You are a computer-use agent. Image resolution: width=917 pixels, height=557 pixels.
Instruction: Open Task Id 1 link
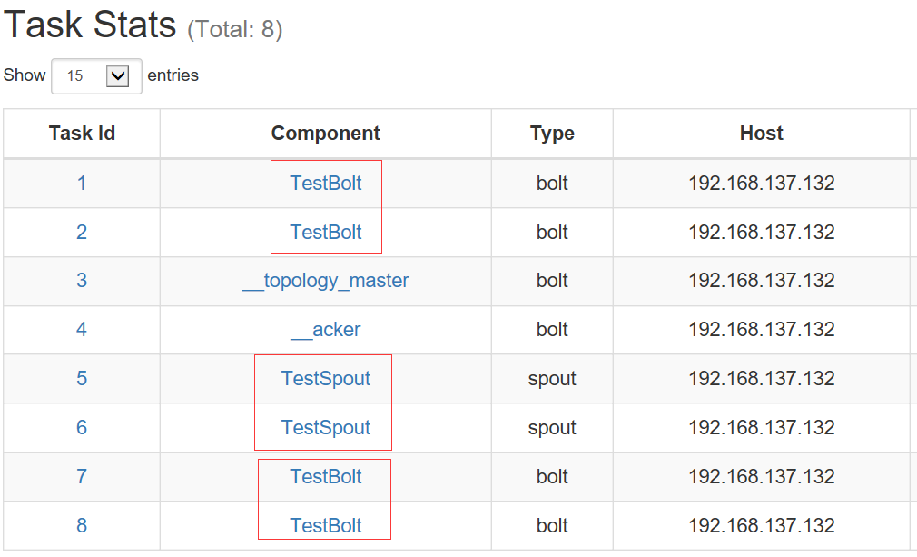[82, 184]
